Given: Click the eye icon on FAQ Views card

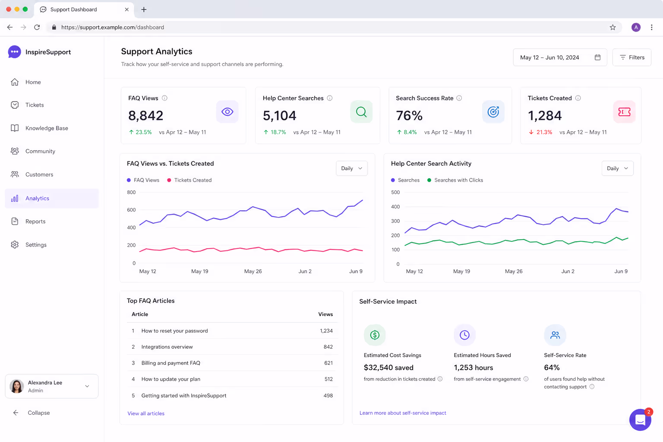Looking at the screenshot, I should (227, 112).
